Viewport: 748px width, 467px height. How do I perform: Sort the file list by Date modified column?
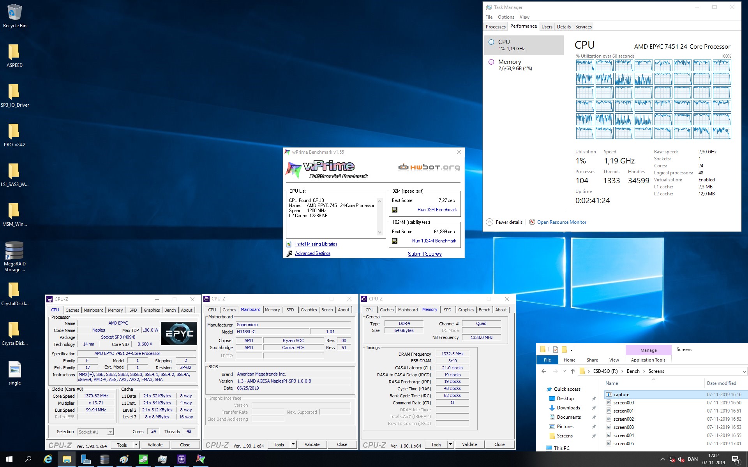722,383
